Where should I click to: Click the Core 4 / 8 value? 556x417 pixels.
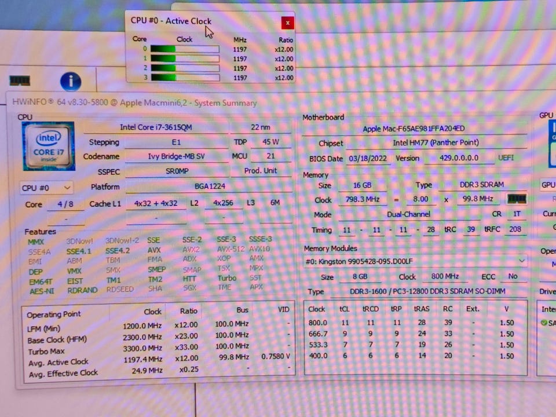tap(65, 204)
